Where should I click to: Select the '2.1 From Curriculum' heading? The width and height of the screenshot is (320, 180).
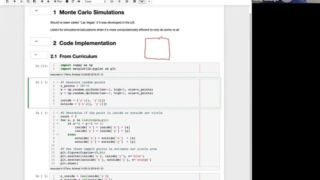73,56
